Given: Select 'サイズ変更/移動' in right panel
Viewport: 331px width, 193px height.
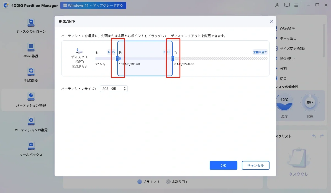Looking at the screenshot, I should pos(292,48).
